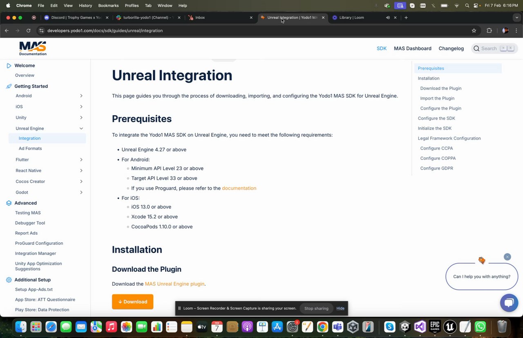Open Epic Games Launcher in the Dock
The image size is (523, 338).
pyautogui.click(x=435, y=327)
